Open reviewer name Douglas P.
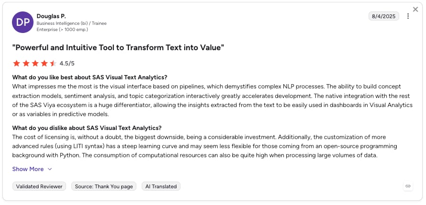Image resolution: width=426 pixels, height=205 pixels. [51, 16]
